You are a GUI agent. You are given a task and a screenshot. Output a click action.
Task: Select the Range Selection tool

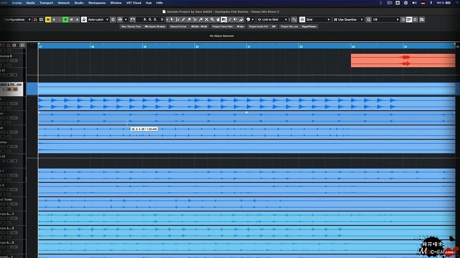click(178, 20)
